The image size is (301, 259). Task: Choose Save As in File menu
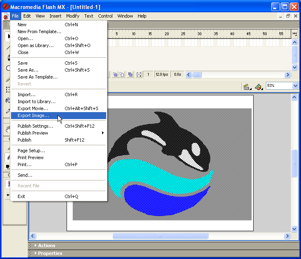coord(58,70)
